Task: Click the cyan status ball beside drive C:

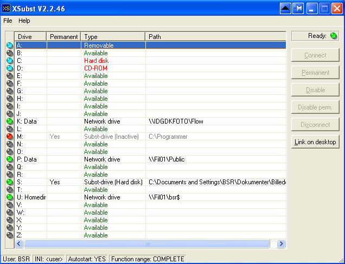Action: click(10, 61)
